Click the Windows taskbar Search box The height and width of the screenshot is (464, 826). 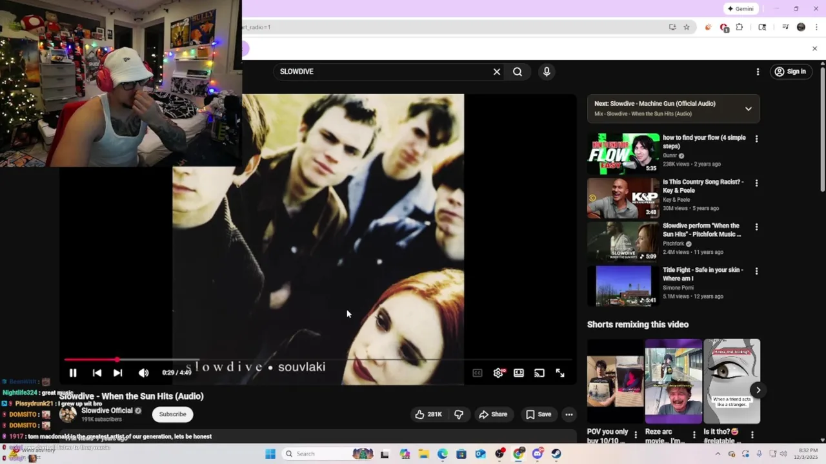click(329, 454)
